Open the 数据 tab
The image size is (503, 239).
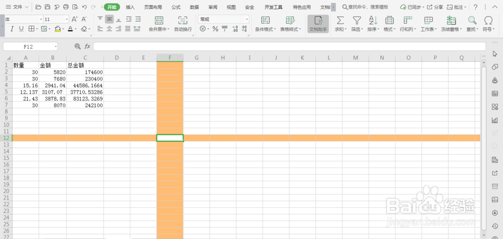pos(194,7)
